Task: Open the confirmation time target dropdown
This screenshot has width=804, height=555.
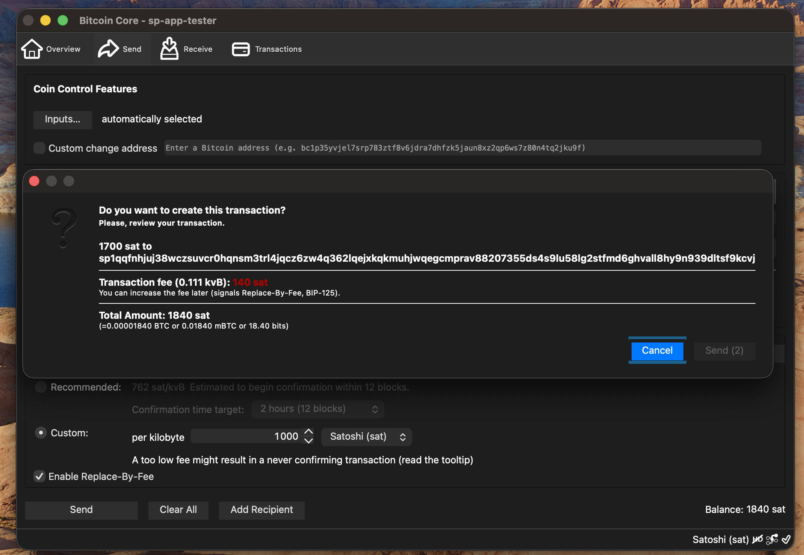Action: click(317, 409)
